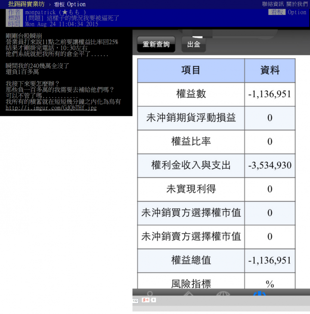Click the Google +1 icon

(146, 300)
